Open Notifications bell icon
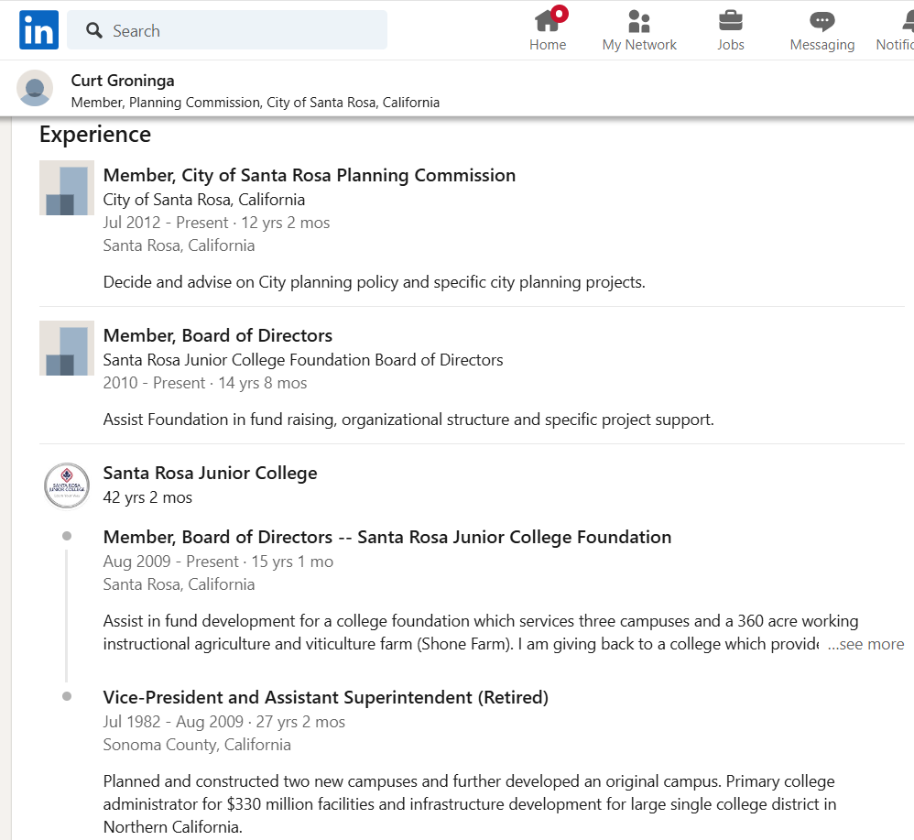The width and height of the screenshot is (914, 840). 898,29
